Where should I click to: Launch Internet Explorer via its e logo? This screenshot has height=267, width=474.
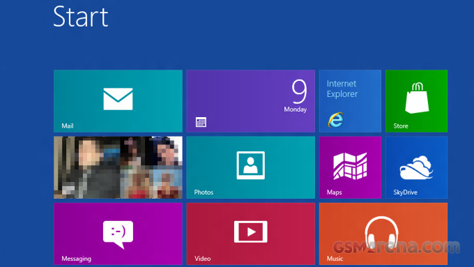click(335, 120)
